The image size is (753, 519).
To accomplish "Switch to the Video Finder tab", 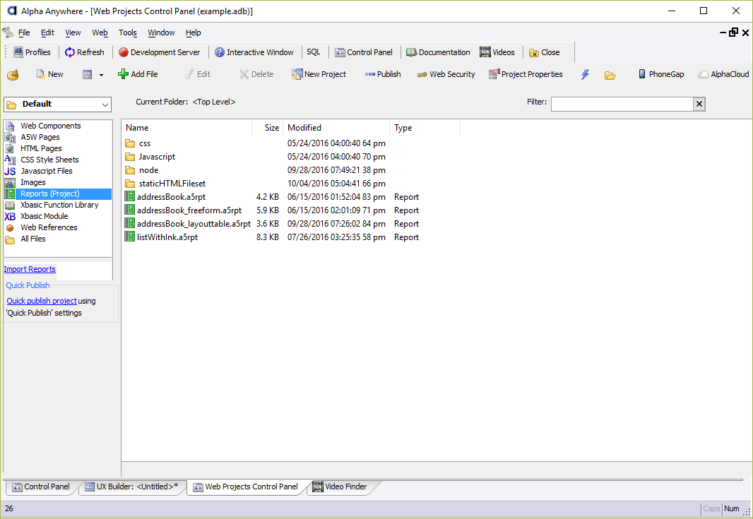I will click(340, 487).
